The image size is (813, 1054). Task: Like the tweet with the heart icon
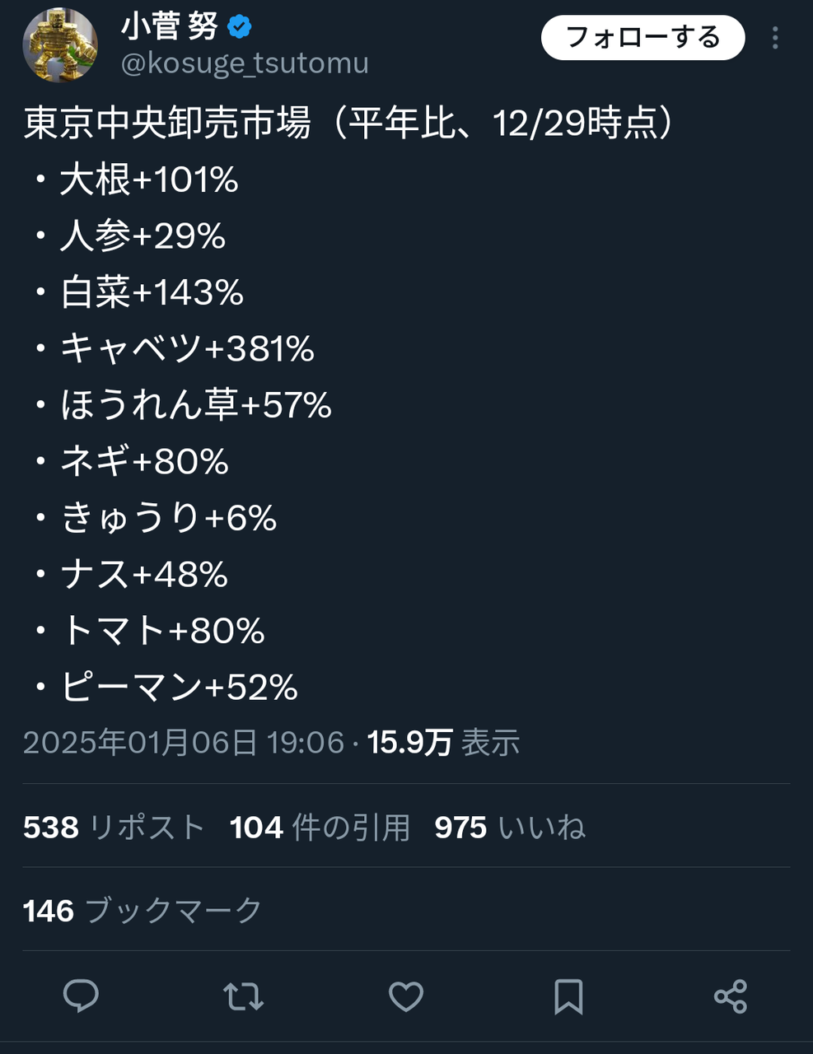pyautogui.click(x=406, y=996)
